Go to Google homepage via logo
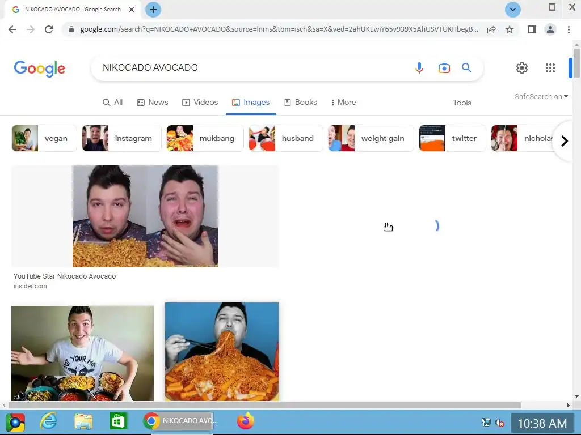Image resolution: width=581 pixels, height=435 pixels. (40, 69)
